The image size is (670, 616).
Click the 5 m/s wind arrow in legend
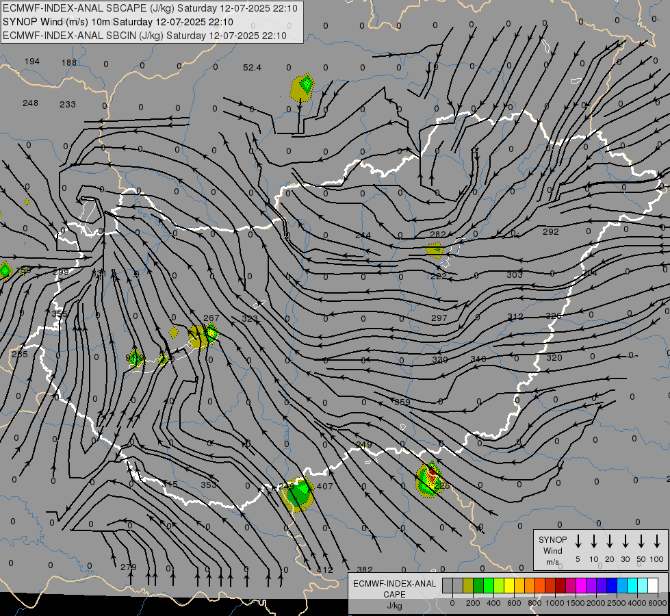pyautogui.click(x=578, y=541)
